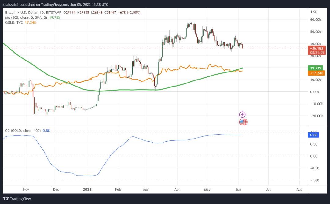Click the TradingView logo at bottom left

[17, 199]
